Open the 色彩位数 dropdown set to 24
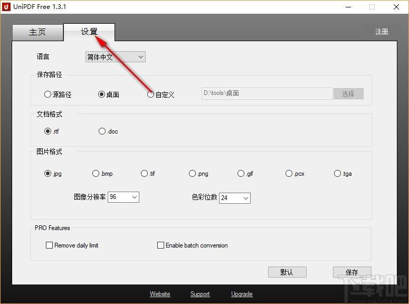The width and height of the screenshot is (409, 304). 235,198
